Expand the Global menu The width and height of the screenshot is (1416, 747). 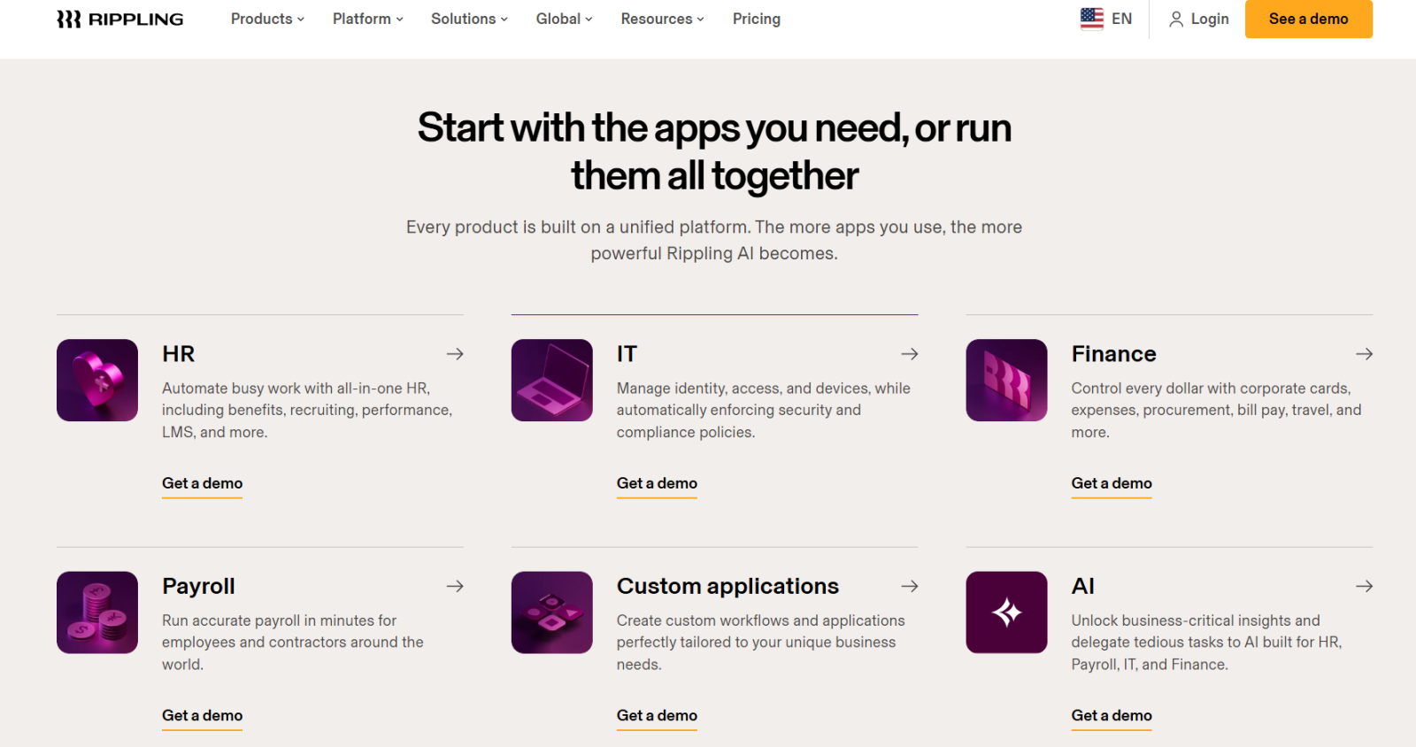click(564, 19)
